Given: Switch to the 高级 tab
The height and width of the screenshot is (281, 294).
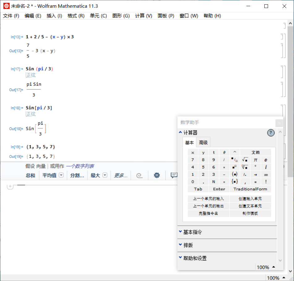Looking at the screenshot, I should (x=203, y=143).
